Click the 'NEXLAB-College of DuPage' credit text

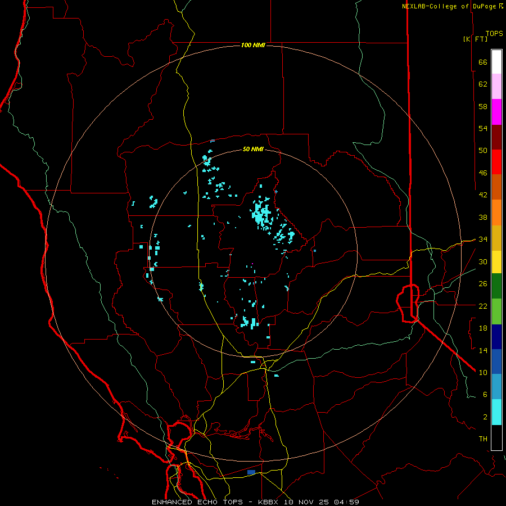[x=450, y=6]
